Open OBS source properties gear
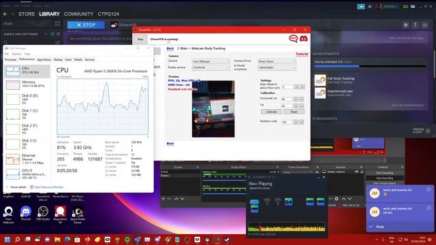The width and height of the screenshot is (436, 245). click(337, 199)
